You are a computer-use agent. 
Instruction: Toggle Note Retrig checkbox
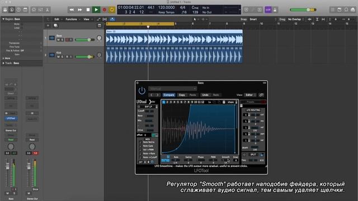tap(140, 142)
